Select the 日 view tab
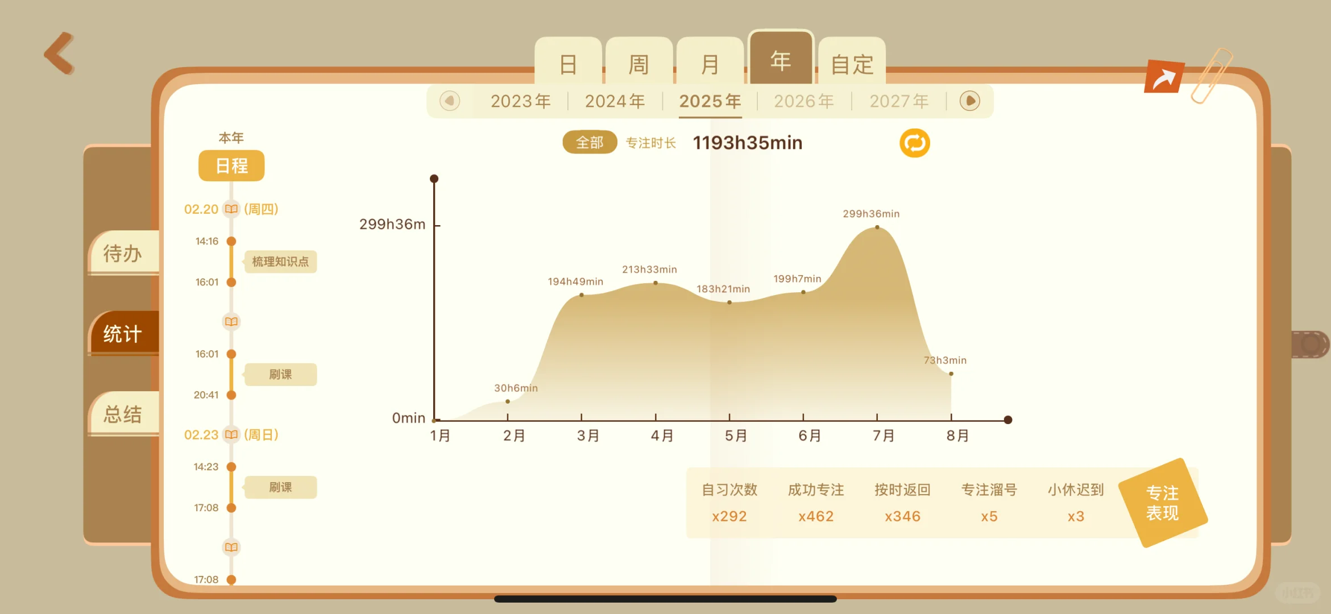This screenshot has width=1331, height=614. 568,64
